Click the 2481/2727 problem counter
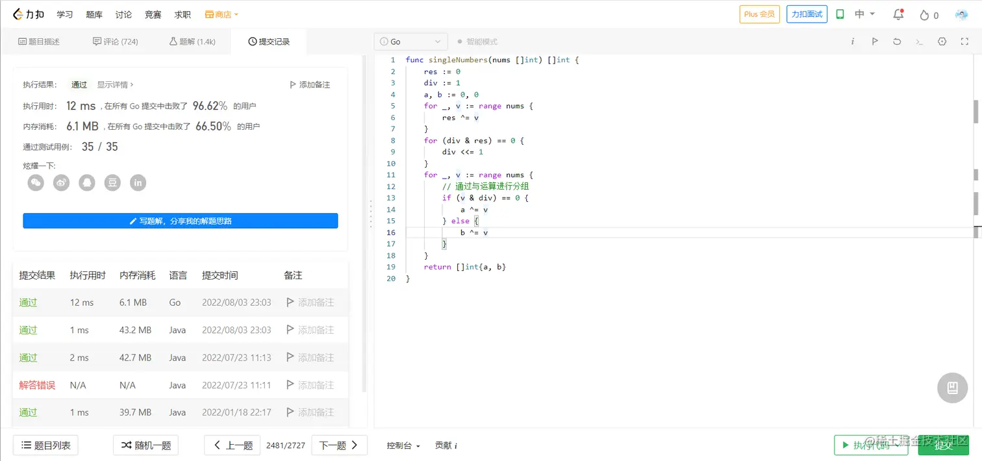The width and height of the screenshot is (982, 461). point(286,445)
